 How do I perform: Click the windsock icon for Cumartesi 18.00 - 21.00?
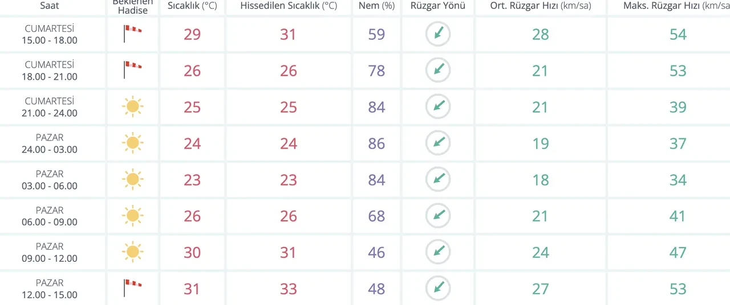click(132, 71)
